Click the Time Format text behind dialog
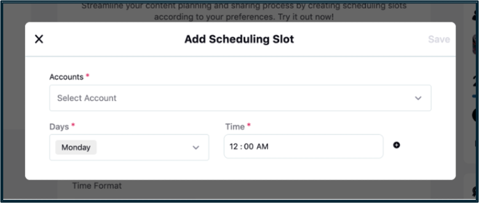Image resolution: width=479 pixels, height=203 pixels. 97,186
